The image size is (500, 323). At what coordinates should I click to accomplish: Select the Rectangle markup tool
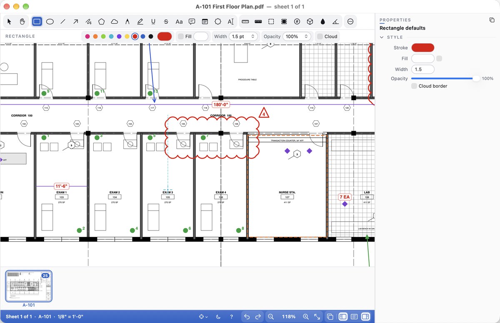(x=37, y=22)
